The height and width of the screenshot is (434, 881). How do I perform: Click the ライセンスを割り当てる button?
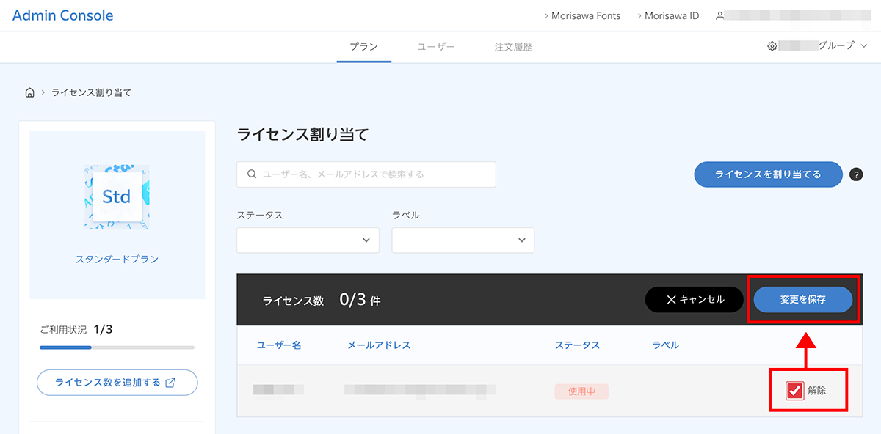point(768,174)
